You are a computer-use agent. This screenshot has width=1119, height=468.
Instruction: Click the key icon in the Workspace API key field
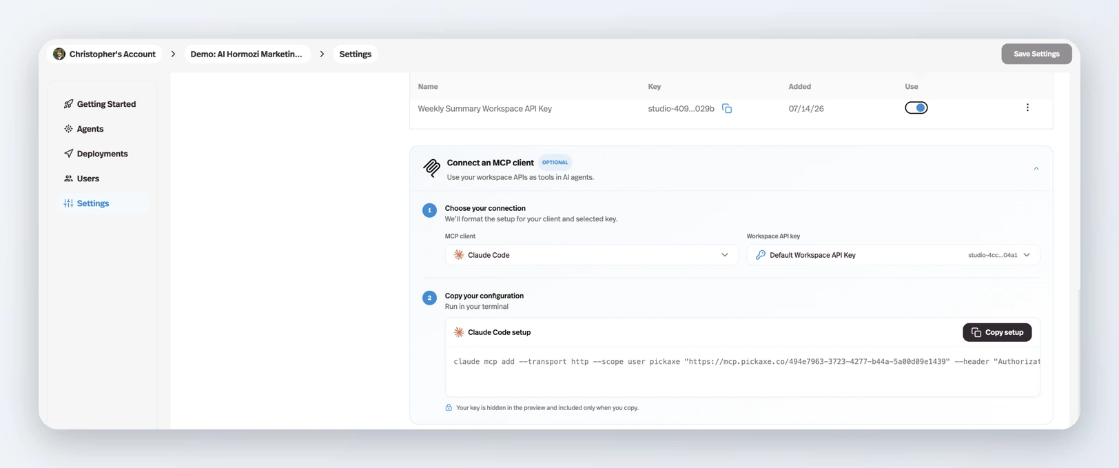[x=761, y=255]
